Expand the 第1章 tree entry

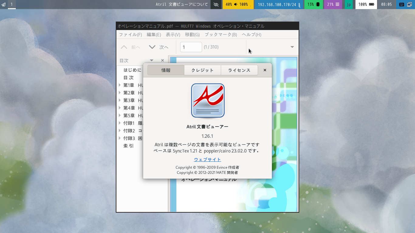[120, 85]
